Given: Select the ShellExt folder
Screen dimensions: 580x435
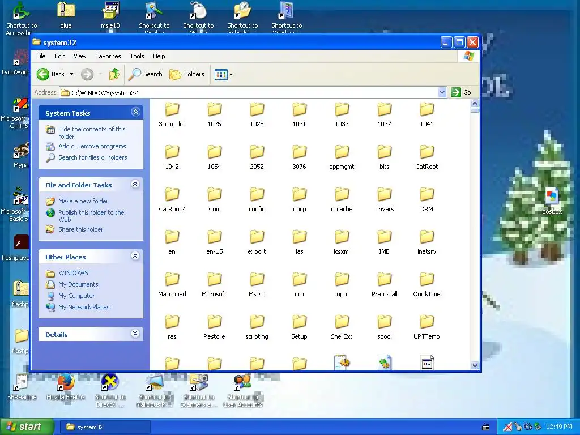Looking at the screenshot, I should coord(342,328).
